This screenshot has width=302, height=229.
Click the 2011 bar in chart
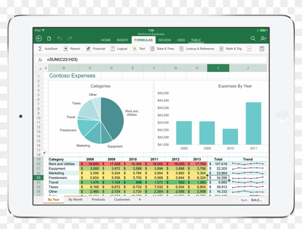click(x=253, y=124)
